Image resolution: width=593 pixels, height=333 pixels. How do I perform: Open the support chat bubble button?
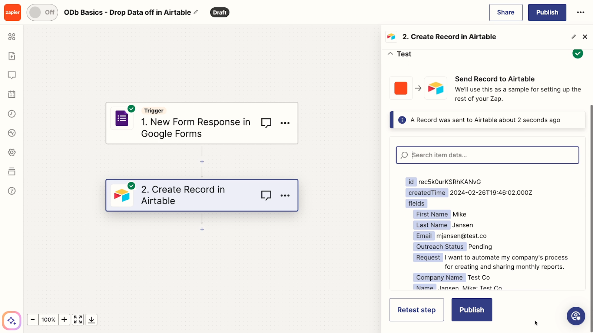coord(576,316)
